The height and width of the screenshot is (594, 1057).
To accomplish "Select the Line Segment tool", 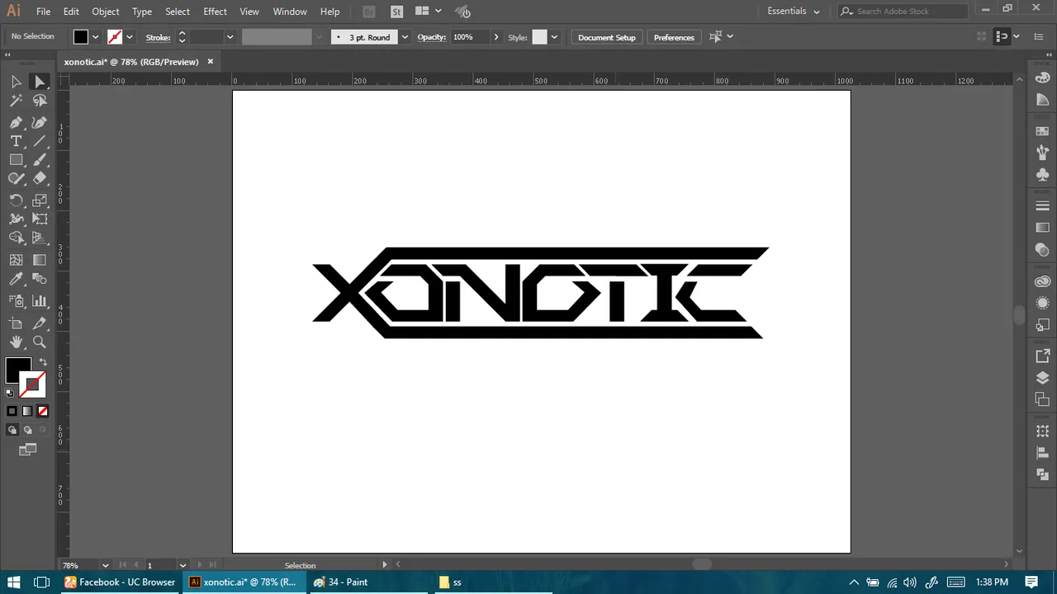I will tap(40, 141).
